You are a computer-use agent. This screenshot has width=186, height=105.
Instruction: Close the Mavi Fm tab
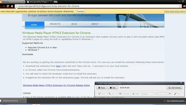click(x=24, y=2)
